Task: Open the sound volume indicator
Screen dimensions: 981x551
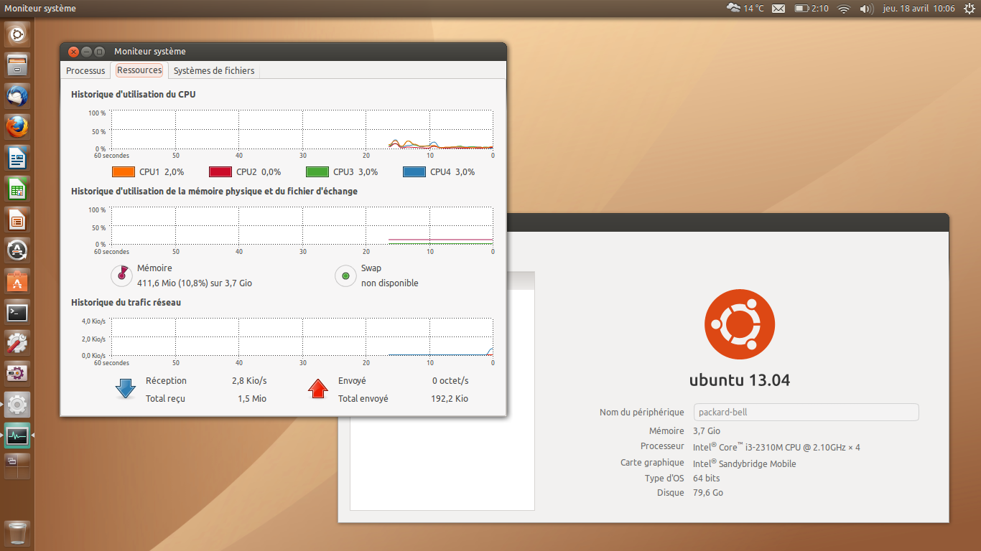Action: point(866,9)
